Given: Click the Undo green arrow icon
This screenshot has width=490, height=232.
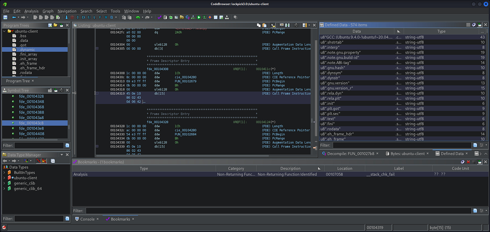Looking at the screenshot, I should point(138,17).
